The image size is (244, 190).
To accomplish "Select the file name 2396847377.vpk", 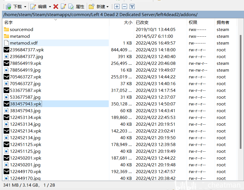I will 27,50.
